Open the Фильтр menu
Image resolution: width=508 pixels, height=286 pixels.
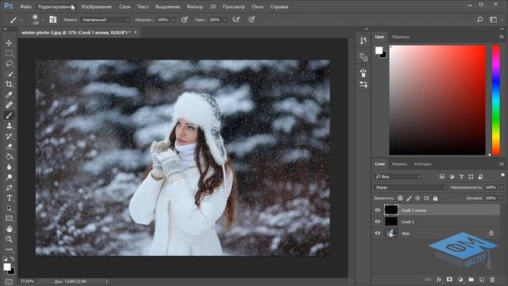[x=194, y=7]
